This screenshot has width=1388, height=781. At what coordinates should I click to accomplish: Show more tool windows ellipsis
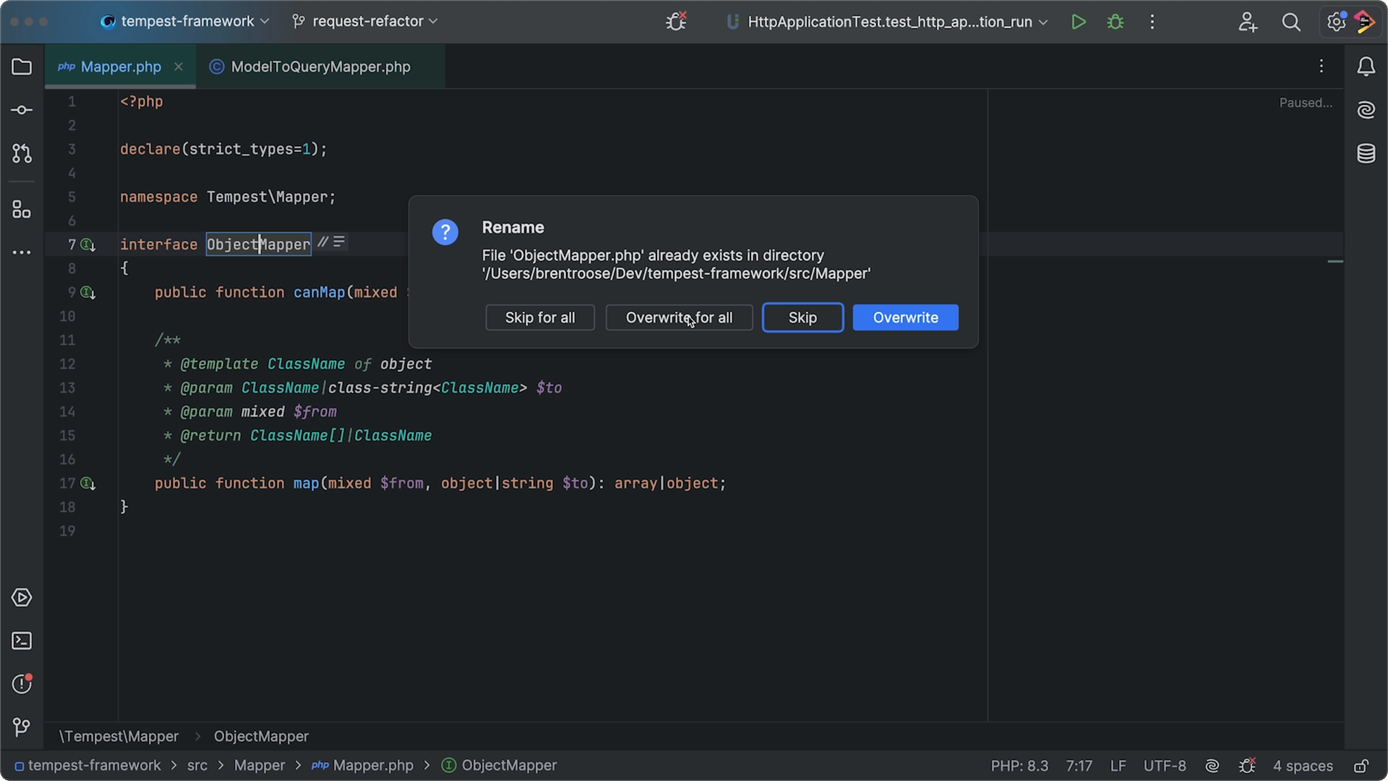(x=22, y=252)
